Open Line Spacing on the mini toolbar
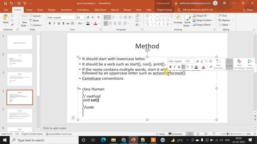Viewport: 257px width, 144px height. click(x=250, y=64)
